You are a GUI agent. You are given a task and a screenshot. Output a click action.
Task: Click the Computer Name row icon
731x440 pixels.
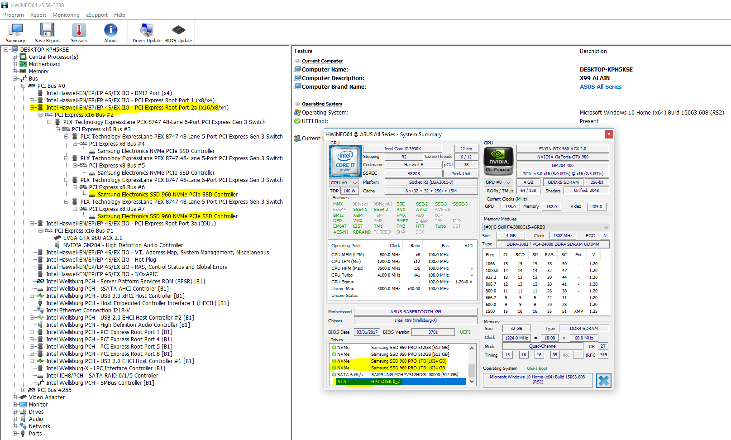pyautogui.click(x=297, y=69)
